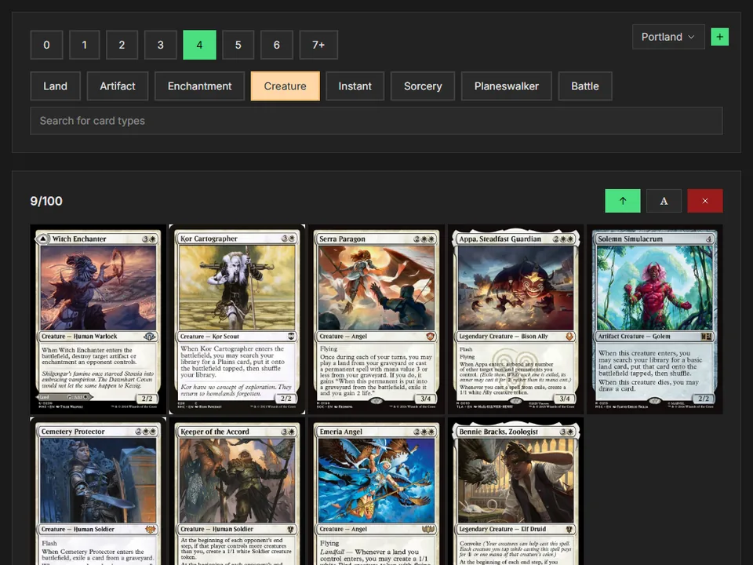The width and height of the screenshot is (753, 565).
Task: Click the green up arrow button
Action: [622, 201]
